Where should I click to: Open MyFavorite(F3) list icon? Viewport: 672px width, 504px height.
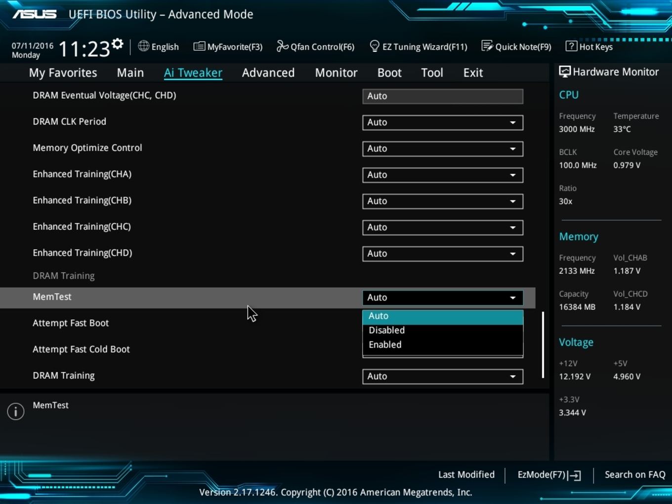click(199, 46)
